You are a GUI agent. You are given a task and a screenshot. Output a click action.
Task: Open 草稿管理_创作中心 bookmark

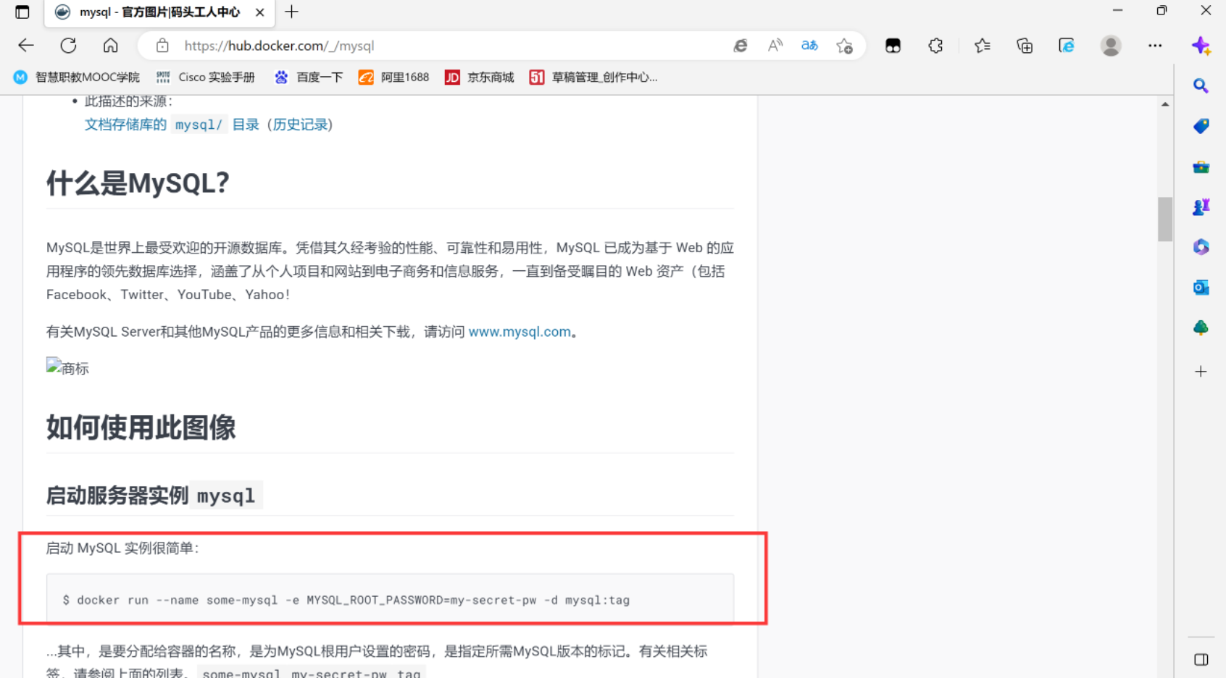pyautogui.click(x=593, y=77)
